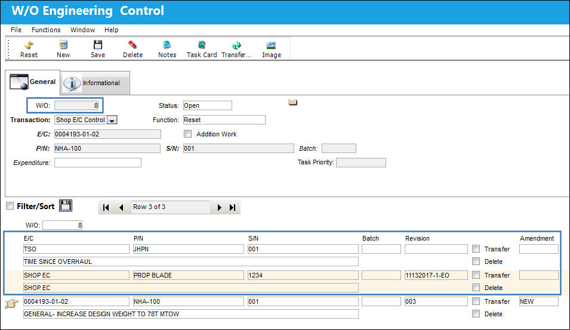Click the Row 3 of 3 indicator box
The image size is (570, 330).
click(170, 207)
